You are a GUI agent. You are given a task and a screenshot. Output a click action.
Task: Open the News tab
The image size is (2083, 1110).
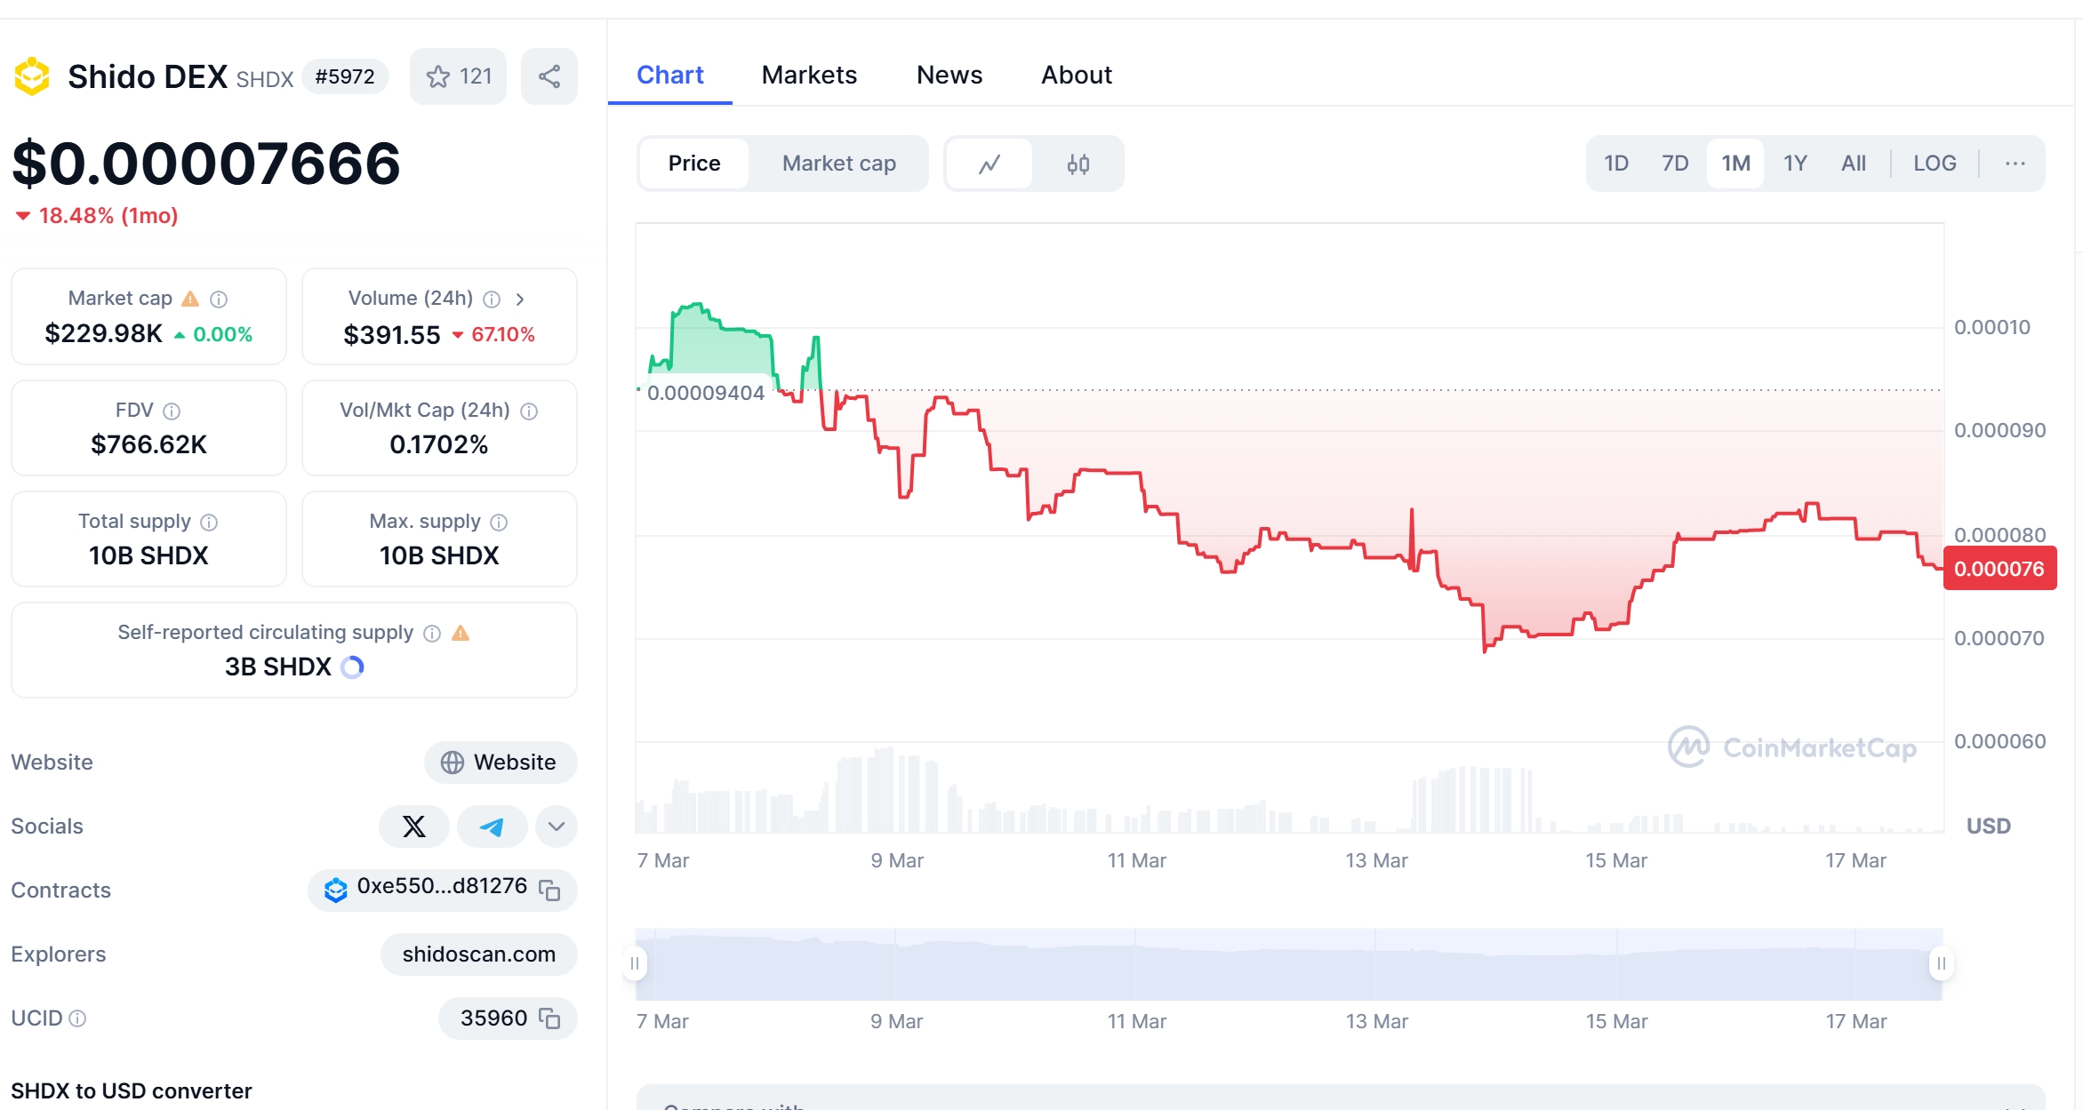(x=949, y=75)
